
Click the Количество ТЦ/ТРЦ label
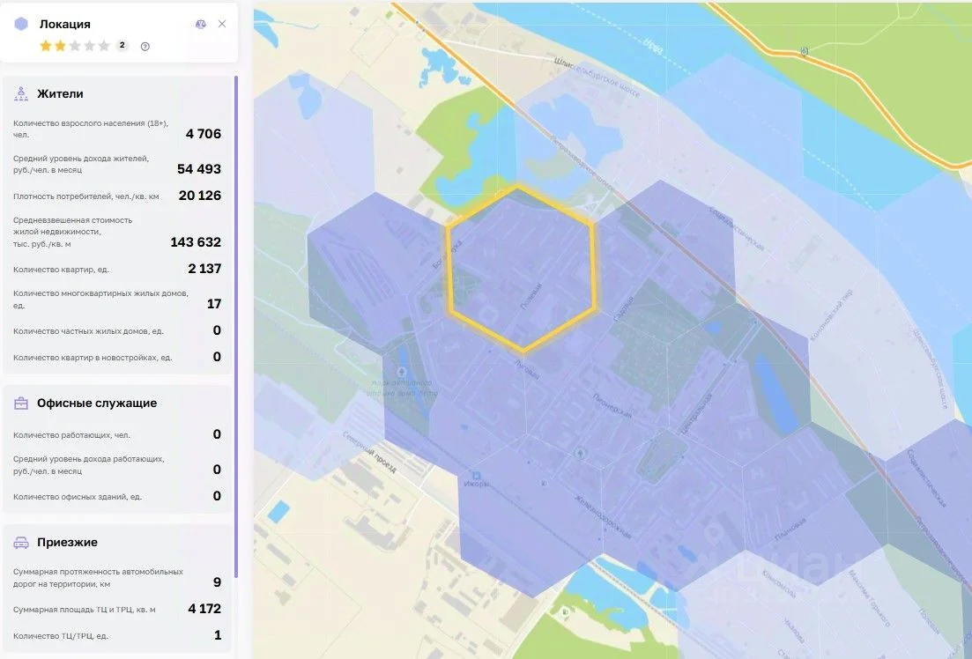[60, 636]
